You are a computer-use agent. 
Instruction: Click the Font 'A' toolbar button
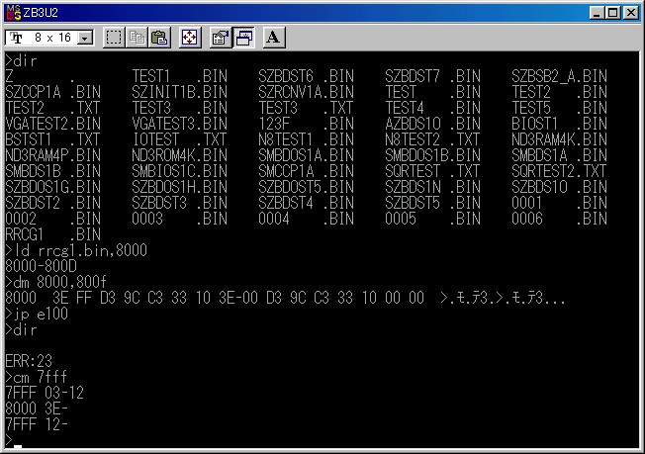coord(274,38)
